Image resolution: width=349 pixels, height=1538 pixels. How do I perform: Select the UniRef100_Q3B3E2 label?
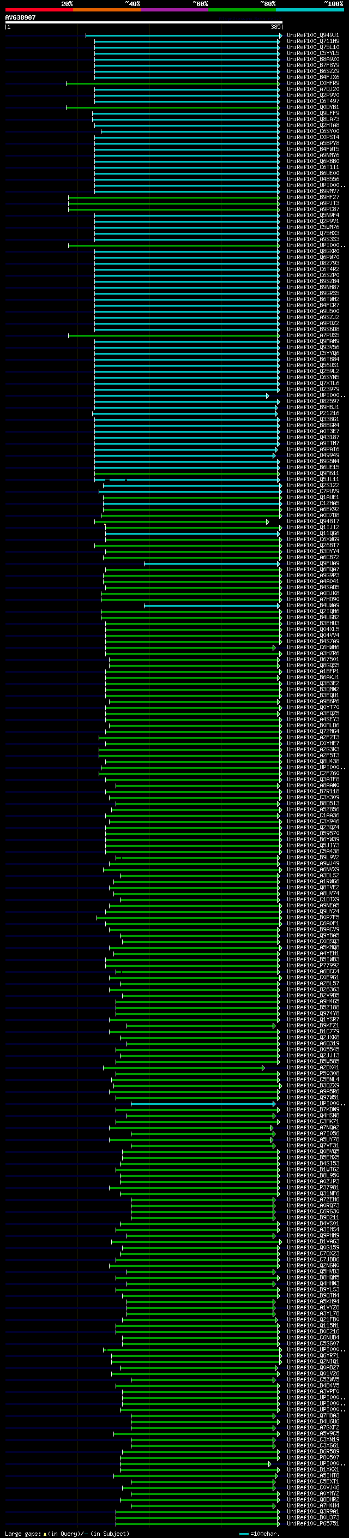point(313,684)
